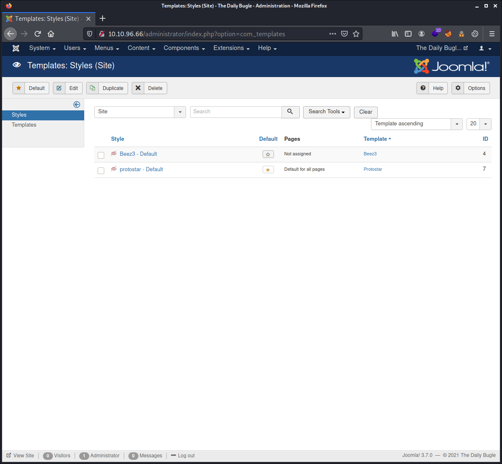The image size is (502, 464).
Task: Open a new browser tab with plus
Action: [103, 18]
